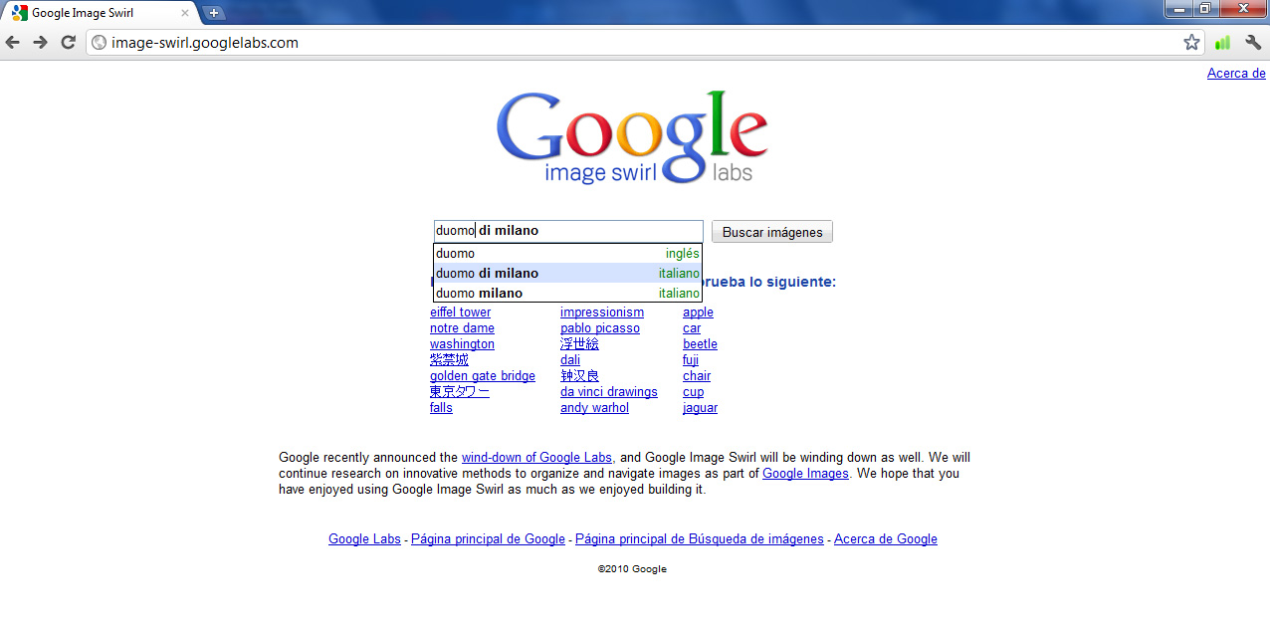The height and width of the screenshot is (627, 1270).
Task: Open the da vinci drawings example link
Action: coord(609,392)
